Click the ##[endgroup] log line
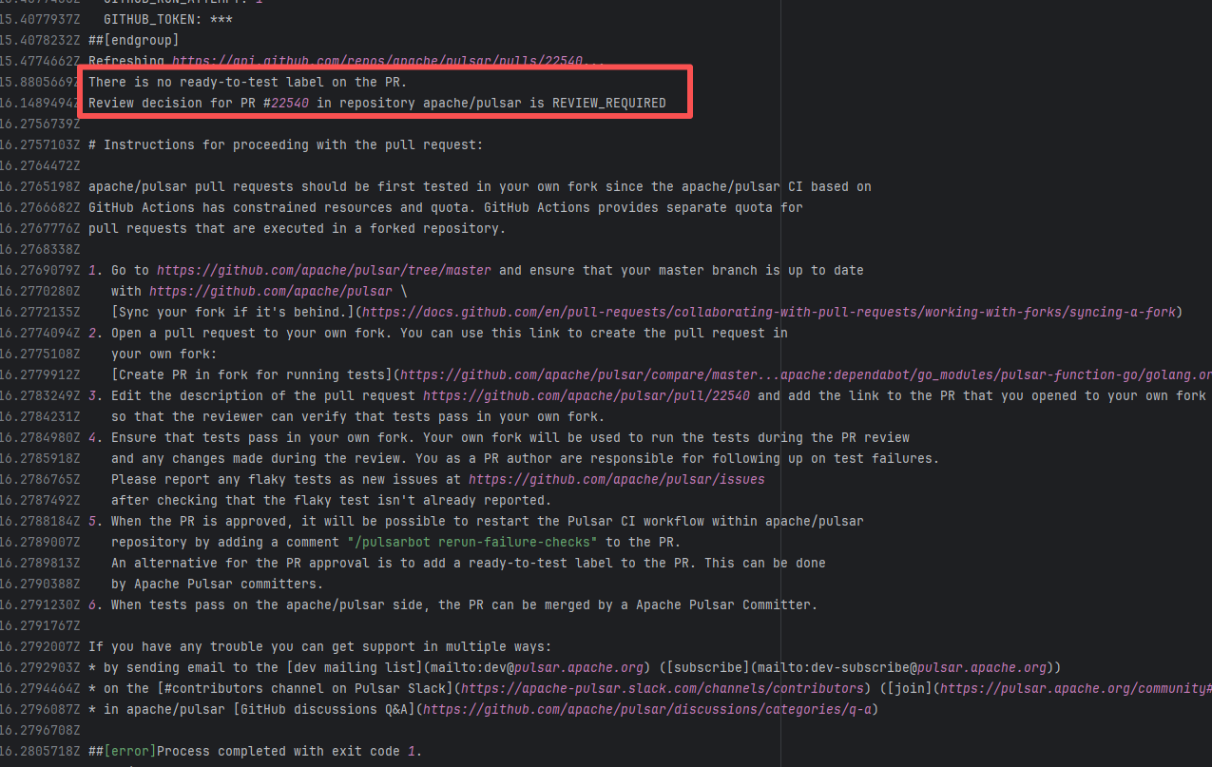This screenshot has height=767, width=1212. pos(133,40)
